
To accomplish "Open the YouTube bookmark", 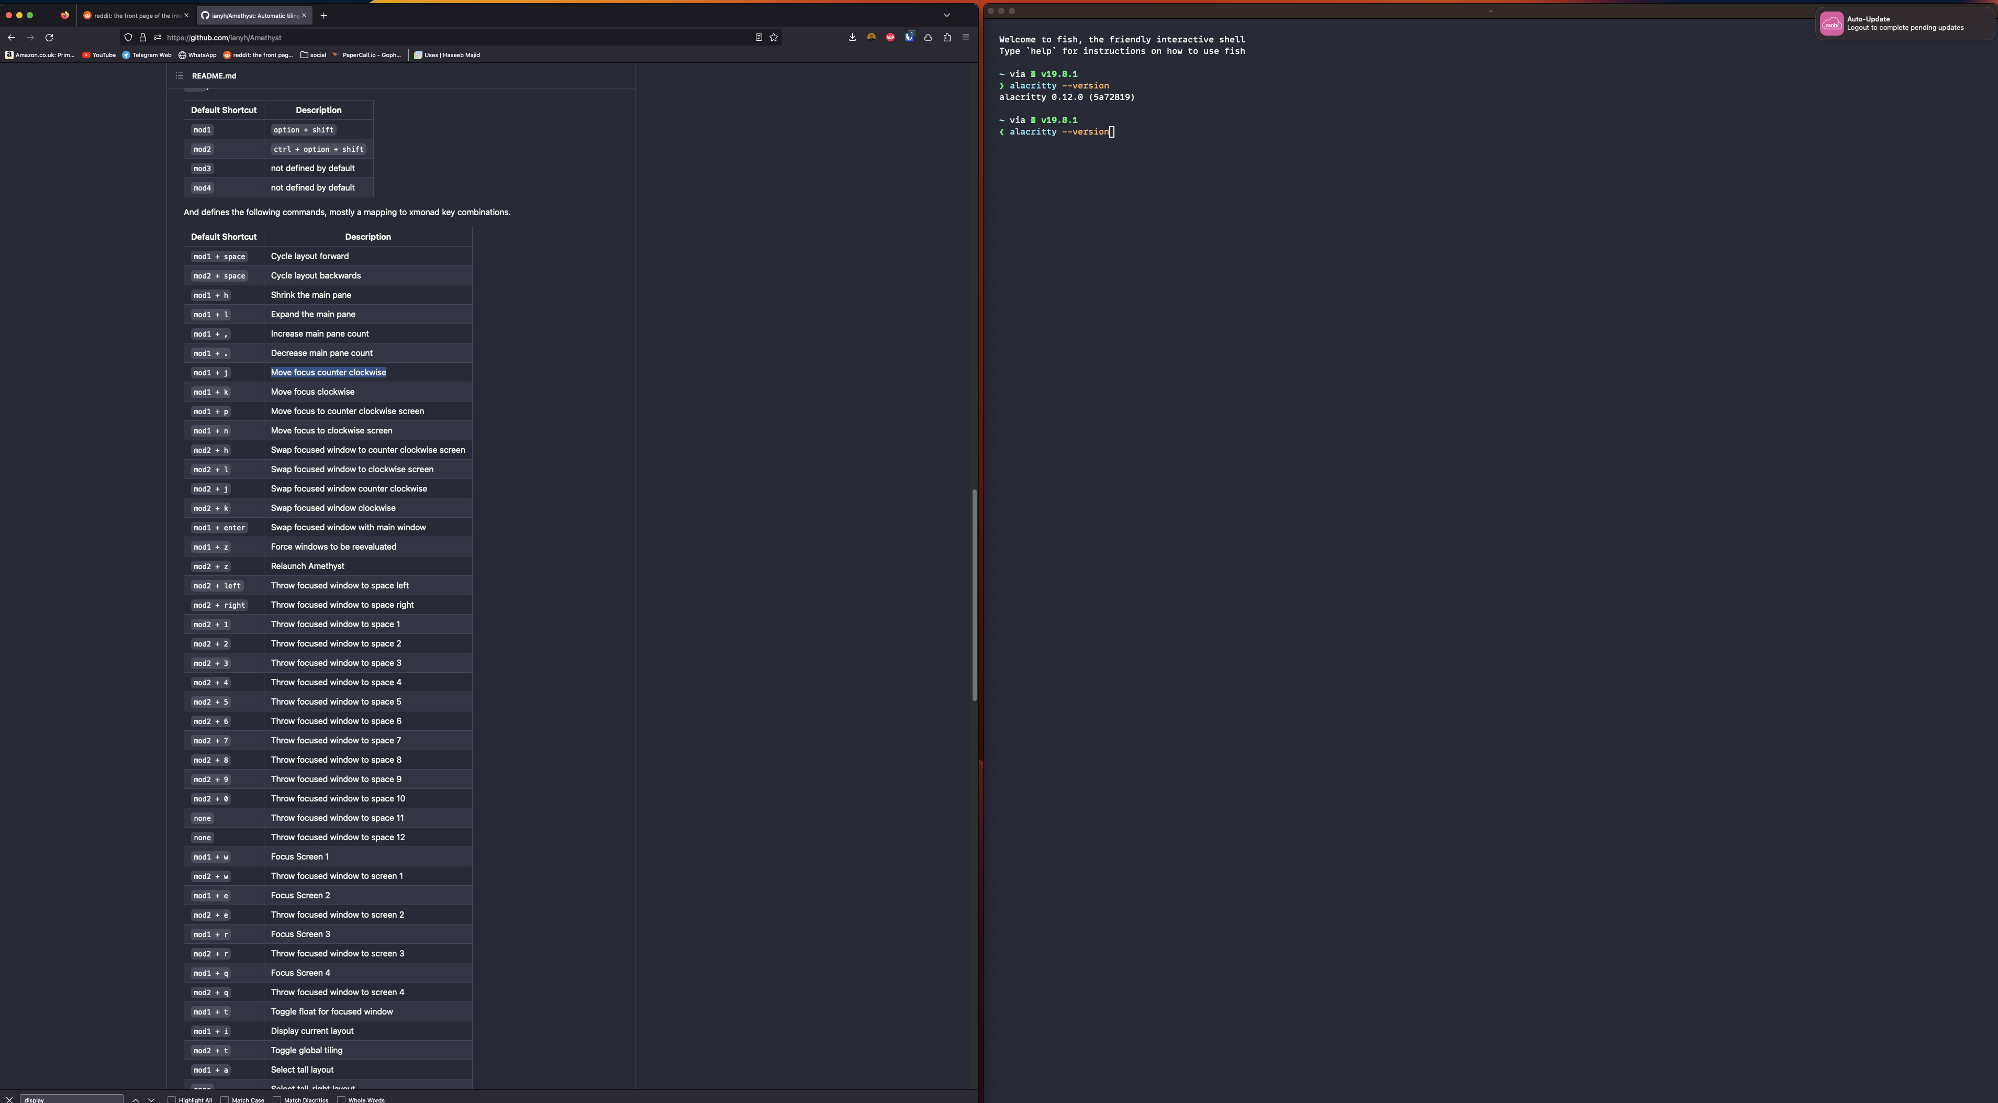I will click(98, 55).
